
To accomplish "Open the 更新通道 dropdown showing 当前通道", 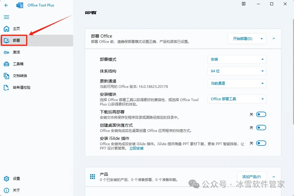I will (237, 83).
